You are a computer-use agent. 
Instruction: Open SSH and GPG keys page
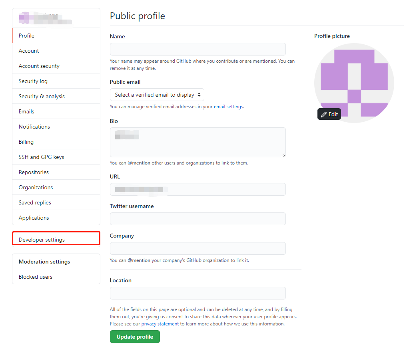click(x=56, y=157)
